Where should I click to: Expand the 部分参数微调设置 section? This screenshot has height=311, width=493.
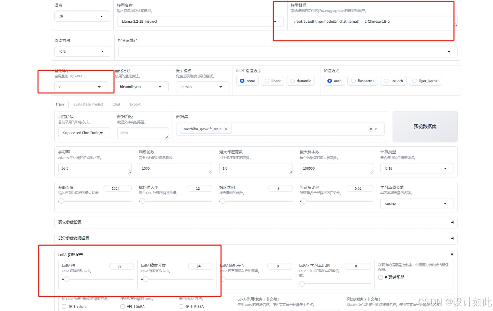point(256,238)
